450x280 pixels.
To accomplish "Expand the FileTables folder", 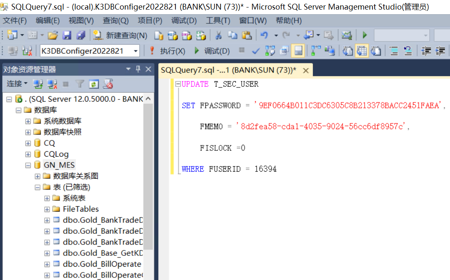I will 47,210.
